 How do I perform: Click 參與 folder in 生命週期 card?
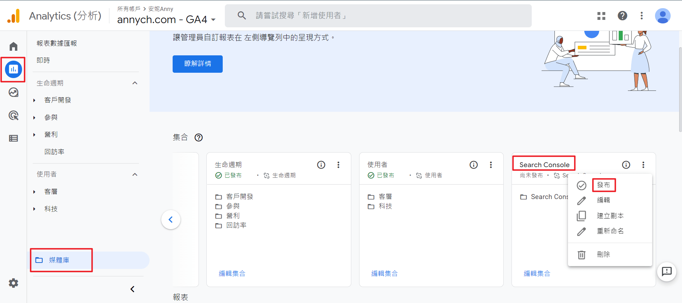click(233, 206)
